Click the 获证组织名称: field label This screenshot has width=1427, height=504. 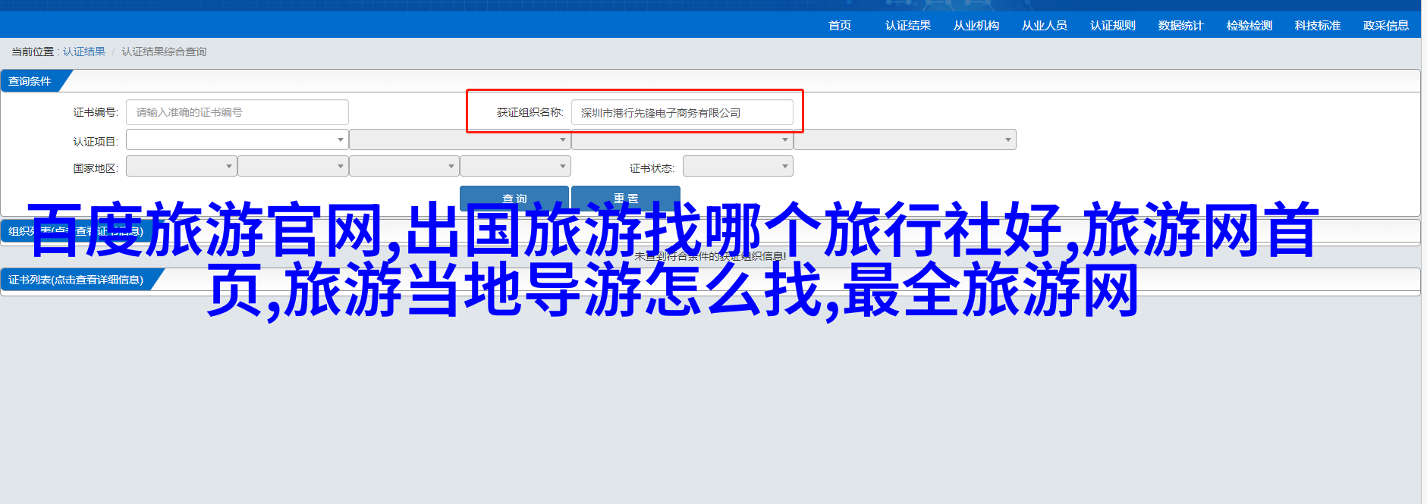pos(530,112)
